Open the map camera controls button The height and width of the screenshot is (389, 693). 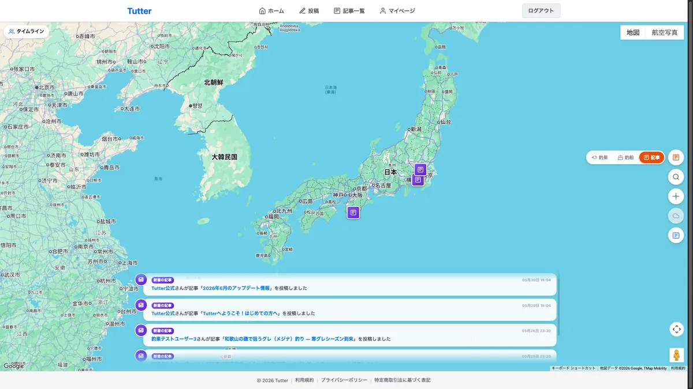click(x=676, y=329)
